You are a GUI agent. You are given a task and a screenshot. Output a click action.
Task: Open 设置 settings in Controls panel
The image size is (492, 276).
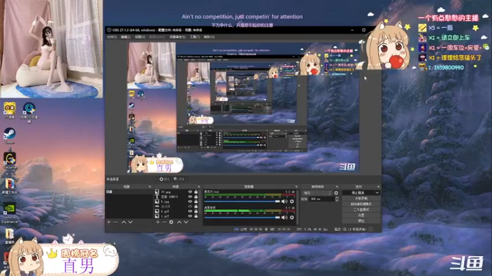point(361,215)
